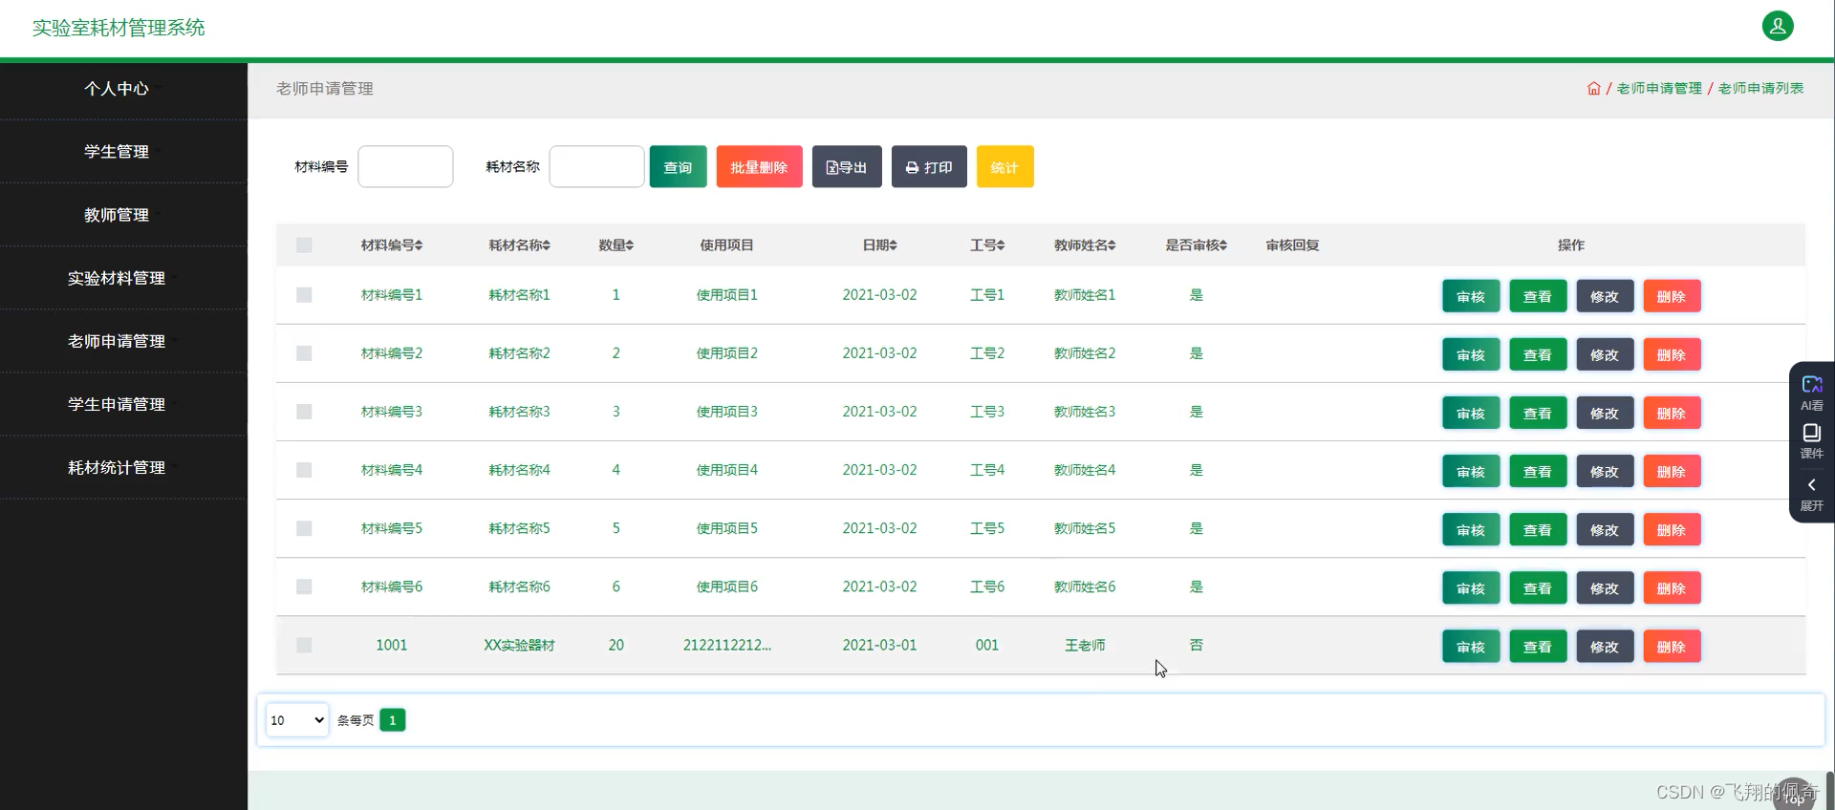The height and width of the screenshot is (810, 1835).
Task: Click 删除 for 材料编号4 row
Action: tap(1672, 471)
